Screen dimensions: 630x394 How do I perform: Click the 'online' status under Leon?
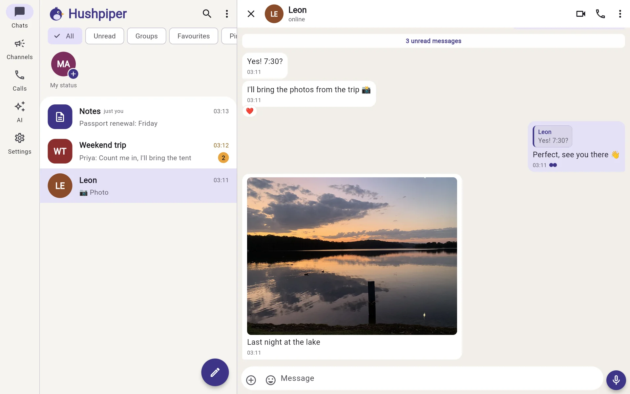(x=297, y=19)
